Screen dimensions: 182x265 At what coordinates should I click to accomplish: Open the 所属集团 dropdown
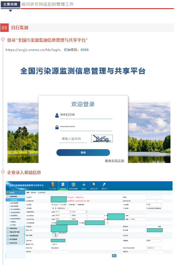[x=154, y=241]
